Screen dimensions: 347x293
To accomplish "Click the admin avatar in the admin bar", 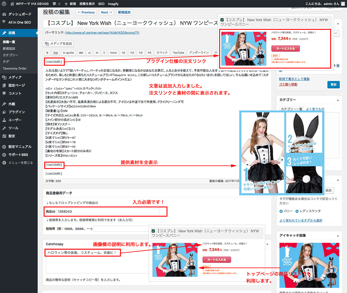I will 343,4.
